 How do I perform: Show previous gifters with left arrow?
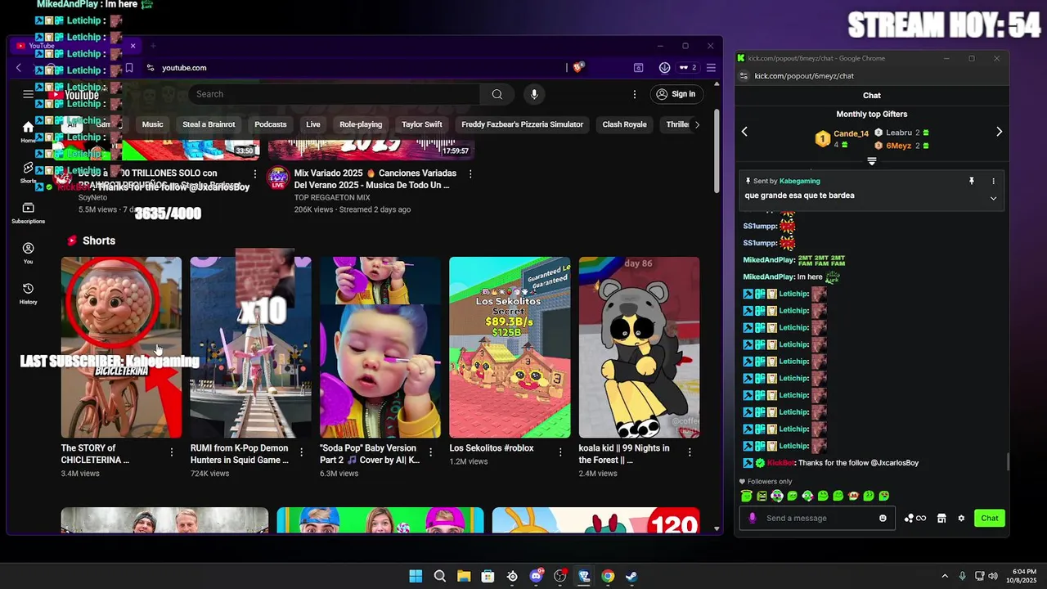click(x=744, y=131)
